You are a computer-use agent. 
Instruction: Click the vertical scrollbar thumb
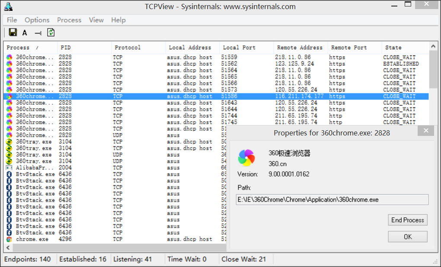433,69
